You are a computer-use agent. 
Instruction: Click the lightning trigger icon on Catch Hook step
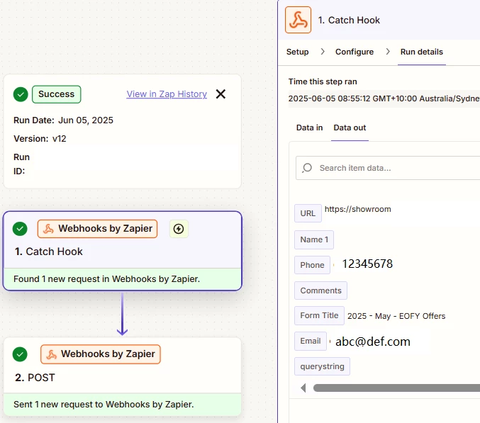[179, 229]
